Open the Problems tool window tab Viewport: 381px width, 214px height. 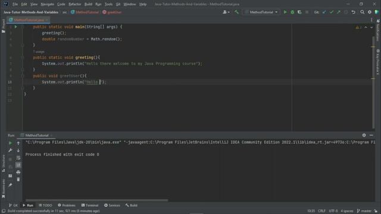coord(67,205)
